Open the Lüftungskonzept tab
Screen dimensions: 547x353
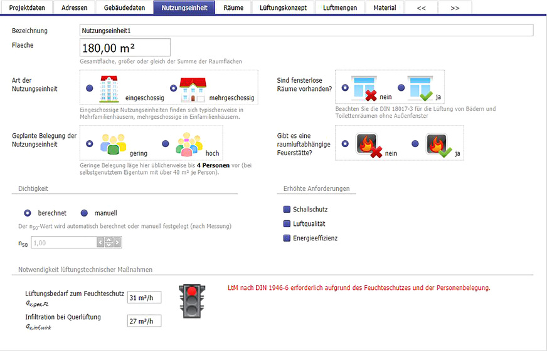pyautogui.click(x=283, y=8)
